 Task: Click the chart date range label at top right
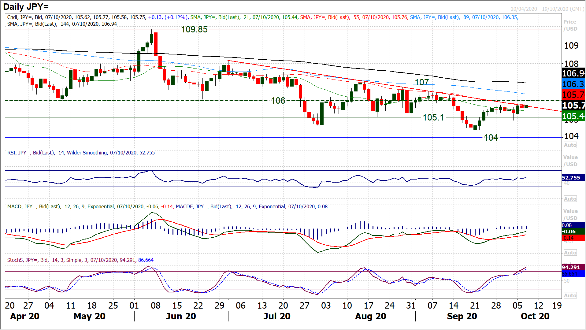tap(547, 9)
